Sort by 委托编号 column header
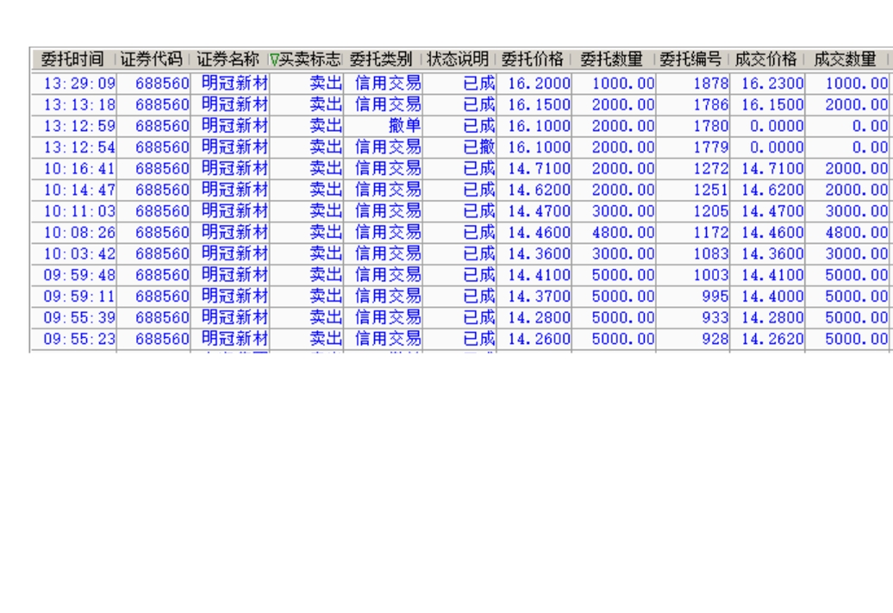893x613 pixels. (x=690, y=59)
